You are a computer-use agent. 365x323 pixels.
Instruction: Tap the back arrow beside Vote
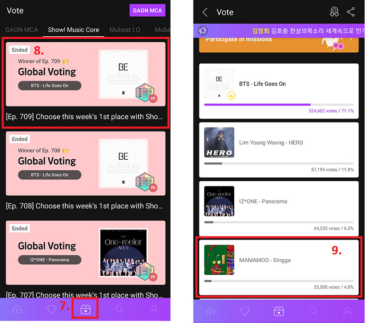point(205,12)
